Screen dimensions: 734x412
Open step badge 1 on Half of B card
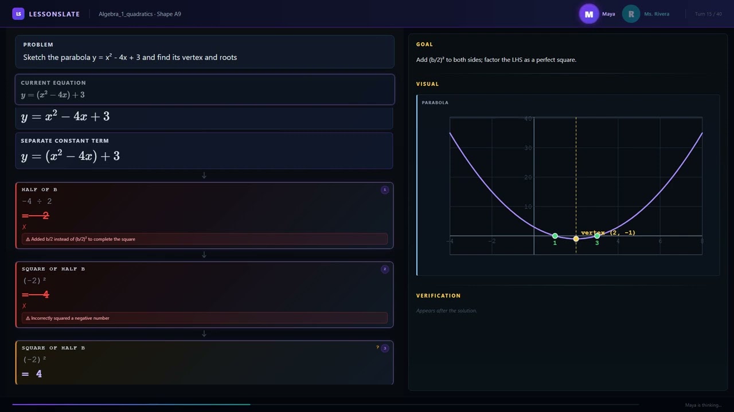[385, 189]
